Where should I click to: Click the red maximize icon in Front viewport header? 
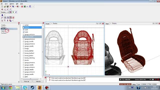(103, 23)
